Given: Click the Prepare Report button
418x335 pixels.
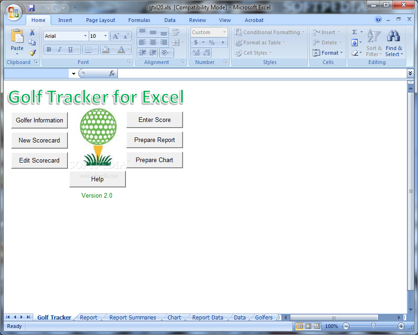Looking at the screenshot, I should tap(154, 140).
